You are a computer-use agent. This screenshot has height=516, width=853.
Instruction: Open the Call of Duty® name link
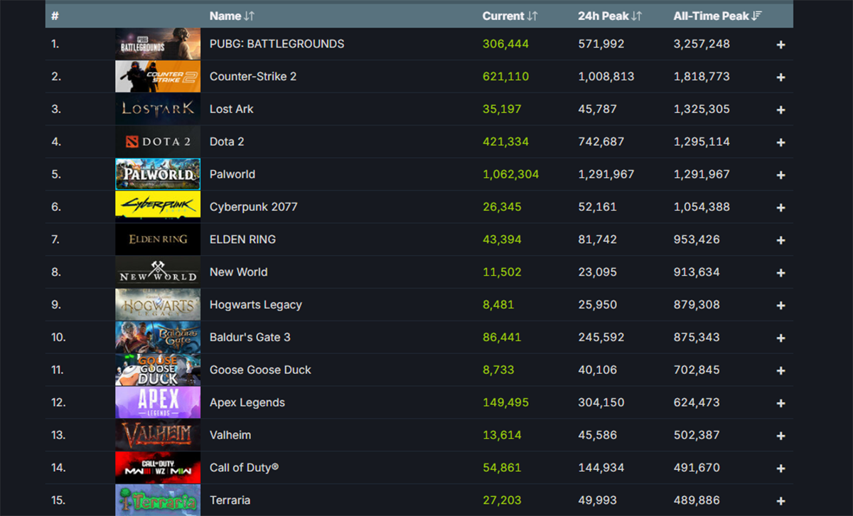244,468
